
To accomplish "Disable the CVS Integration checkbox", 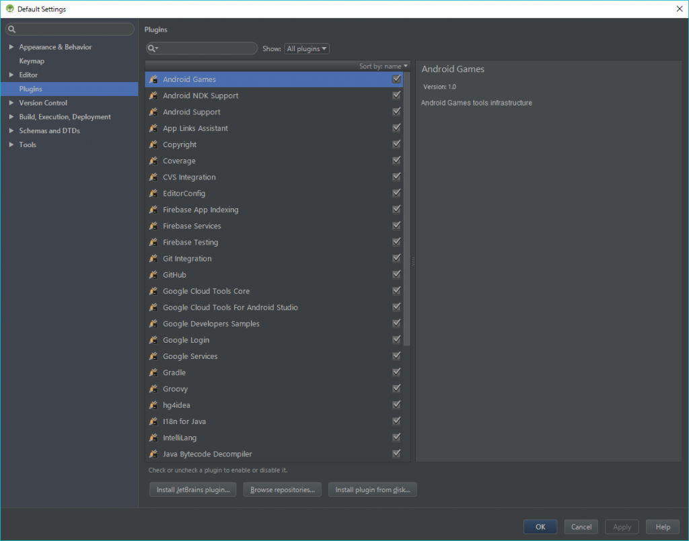I will 396,176.
